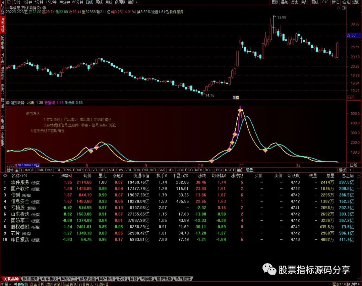Zoom in chart with the plus button
The height and width of the screenshot is (286, 362).
(x=351, y=170)
